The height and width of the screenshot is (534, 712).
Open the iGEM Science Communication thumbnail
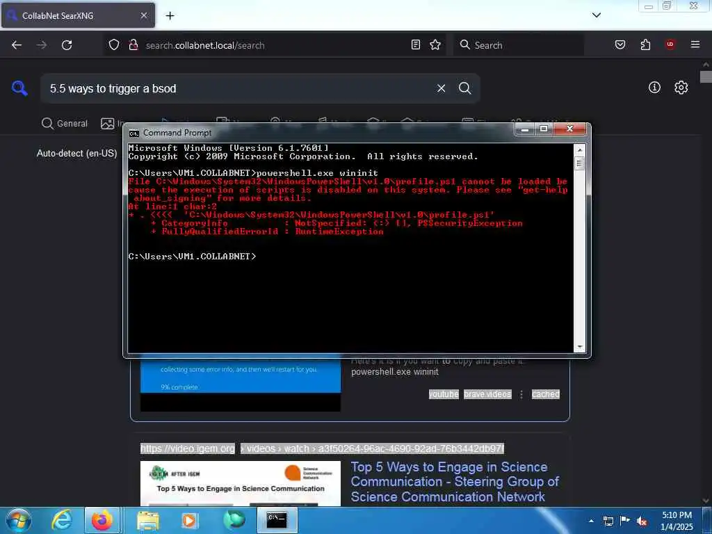click(240, 483)
